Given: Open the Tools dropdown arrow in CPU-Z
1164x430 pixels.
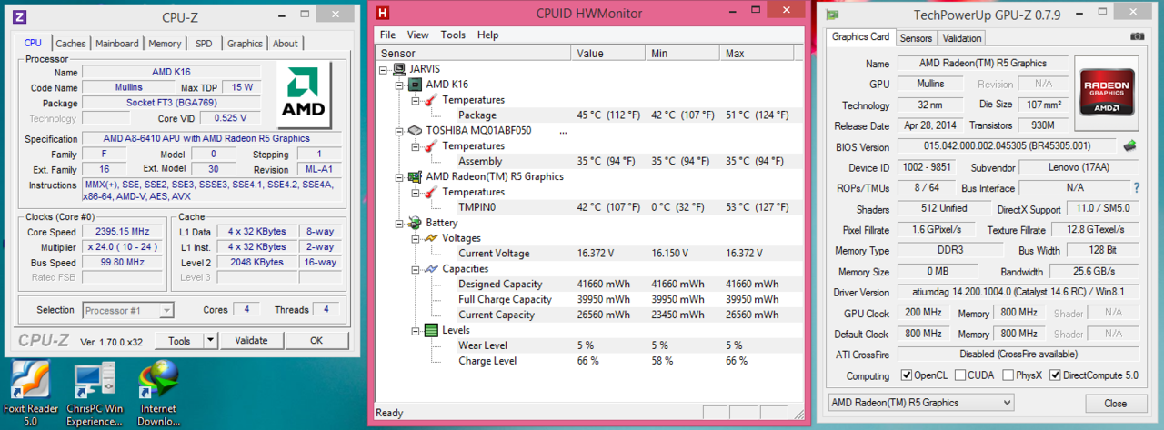Looking at the screenshot, I should (211, 341).
